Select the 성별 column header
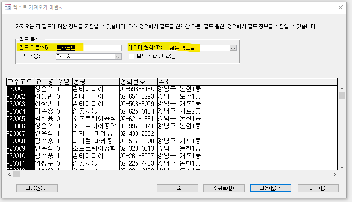 (x=64, y=82)
